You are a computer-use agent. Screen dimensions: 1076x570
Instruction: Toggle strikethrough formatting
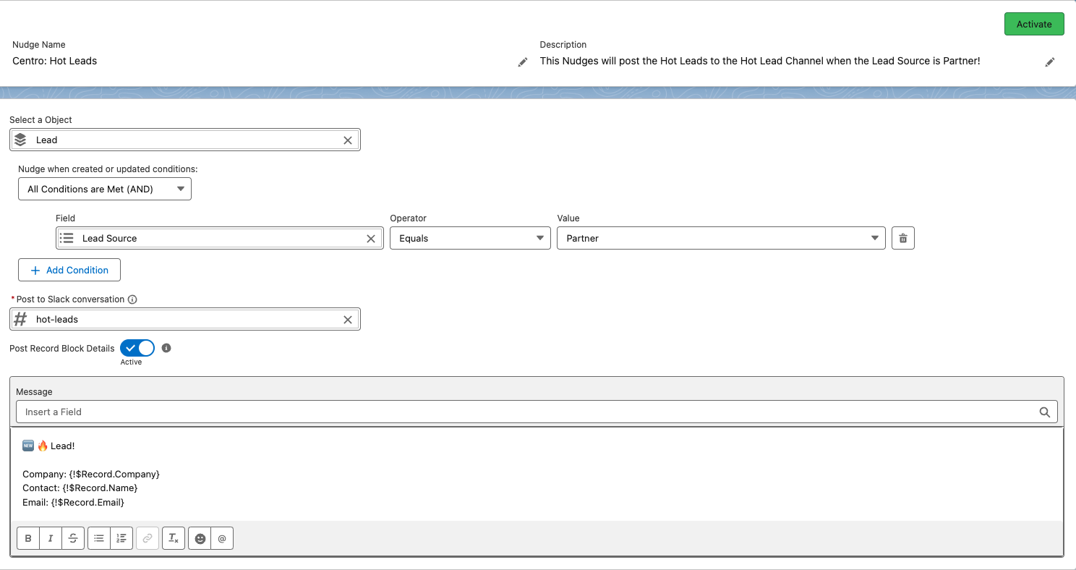coord(73,538)
